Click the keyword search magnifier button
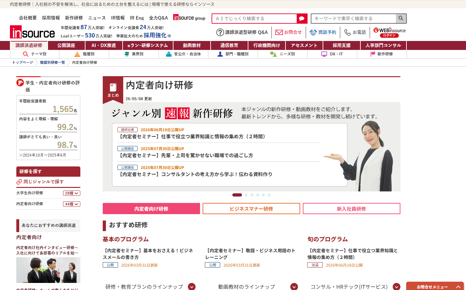The width and height of the screenshot is (466, 290). [x=401, y=19]
